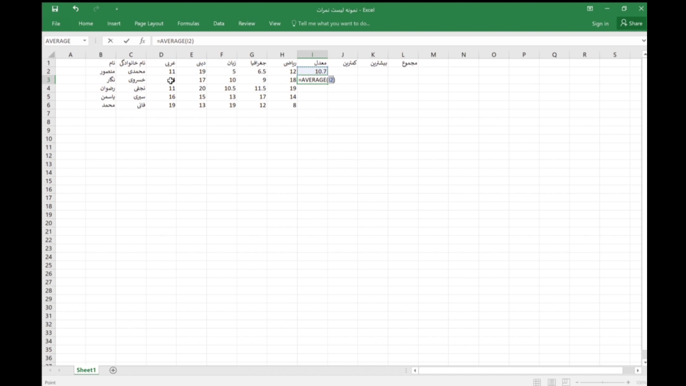This screenshot has width=686, height=386.
Task: Click the Share person icon
Action: [624, 23]
